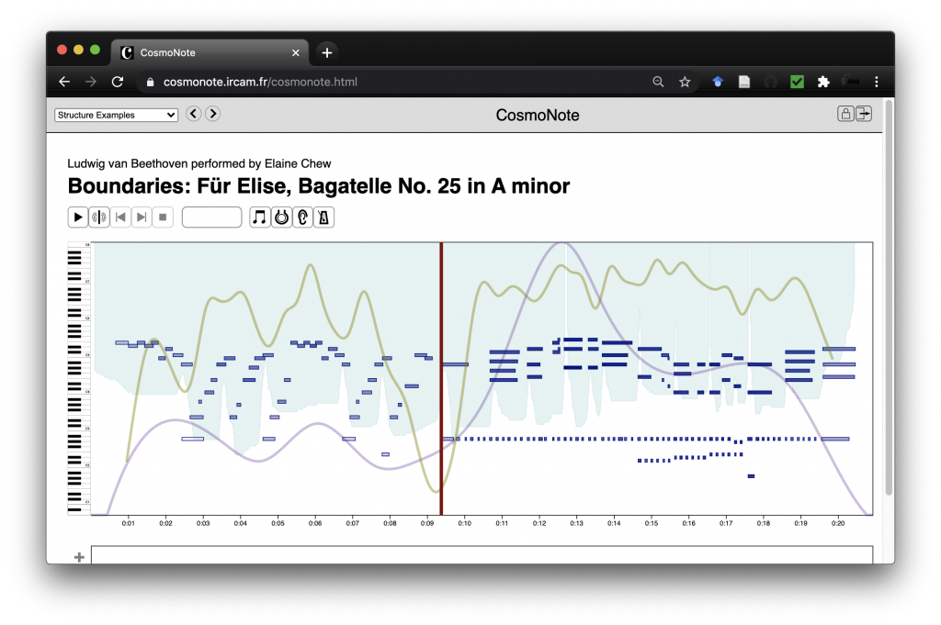Open the browser three-dot menu
The image size is (941, 625).
coord(876,82)
